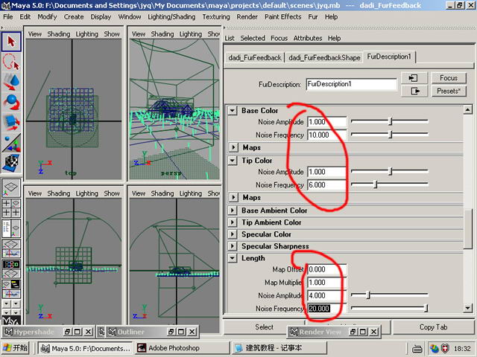
Task: Select the FurDescription1 tab
Action: click(389, 57)
